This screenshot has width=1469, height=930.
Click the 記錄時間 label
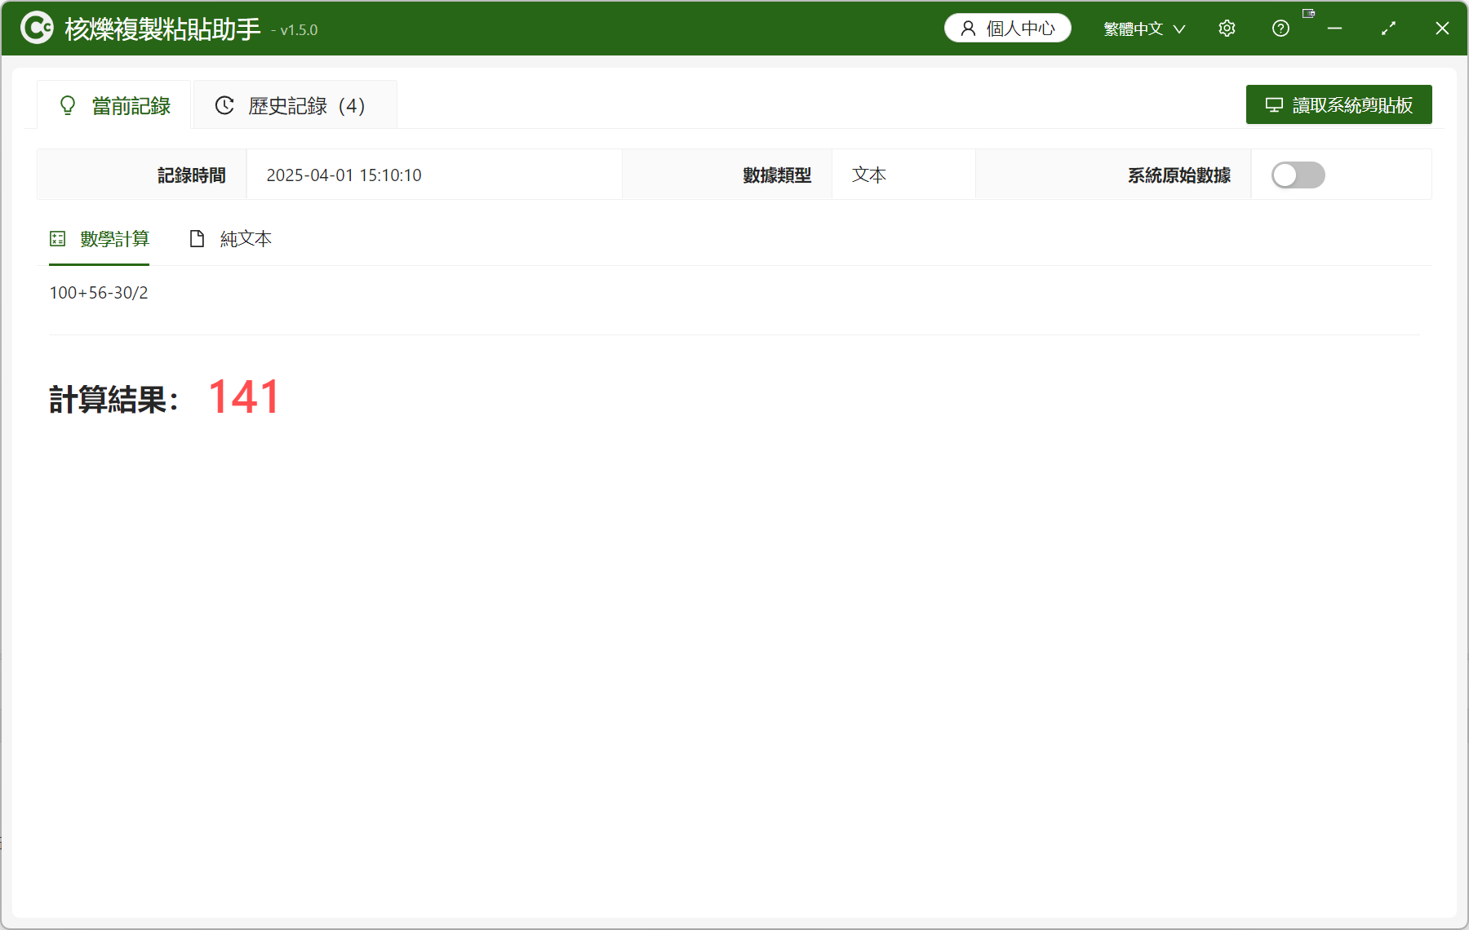pyautogui.click(x=192, y=175)
